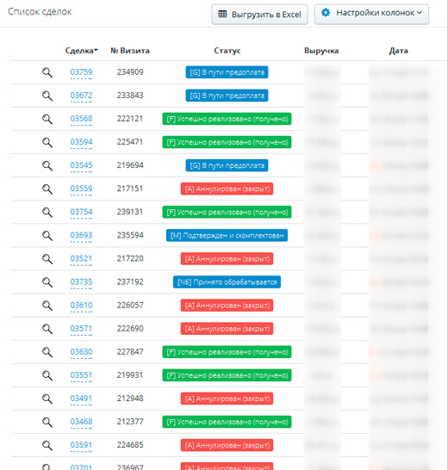Viewport: 447px width, 470px height.
Task: Open details magnifier for deal 03551
Action: [47, 375]
